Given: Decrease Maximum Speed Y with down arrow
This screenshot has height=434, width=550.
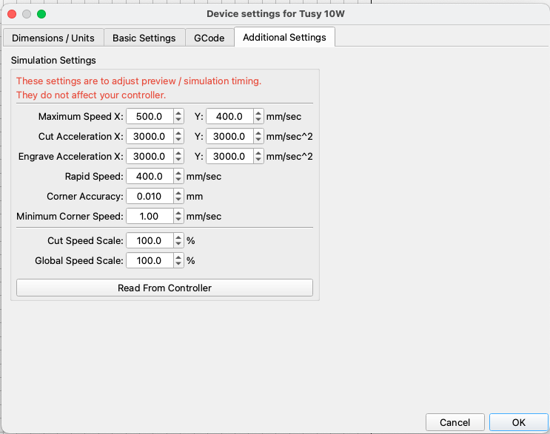Looking at the screenshot, I should tap(258, 120).
